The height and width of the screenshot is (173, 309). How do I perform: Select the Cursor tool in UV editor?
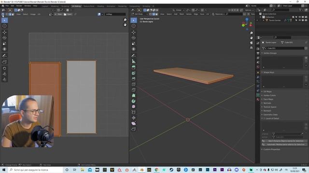coord(4,26)
